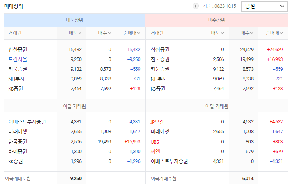The height and width of the screenshot is (184, 291).
Task: Click the +4,532 net value for JP모간
Action: pos(276,122)
